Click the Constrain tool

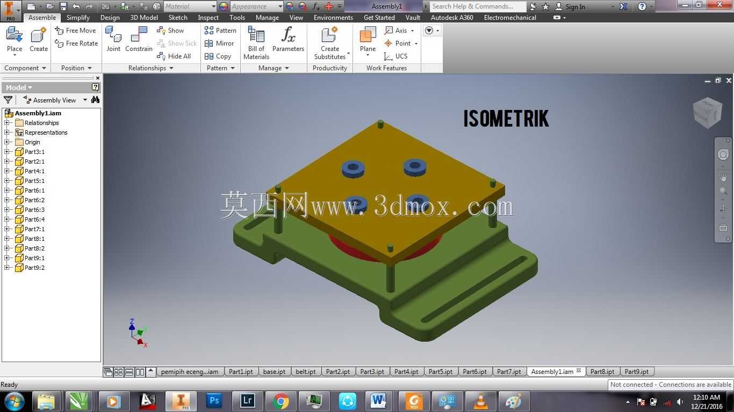click(x=139, y=40)
